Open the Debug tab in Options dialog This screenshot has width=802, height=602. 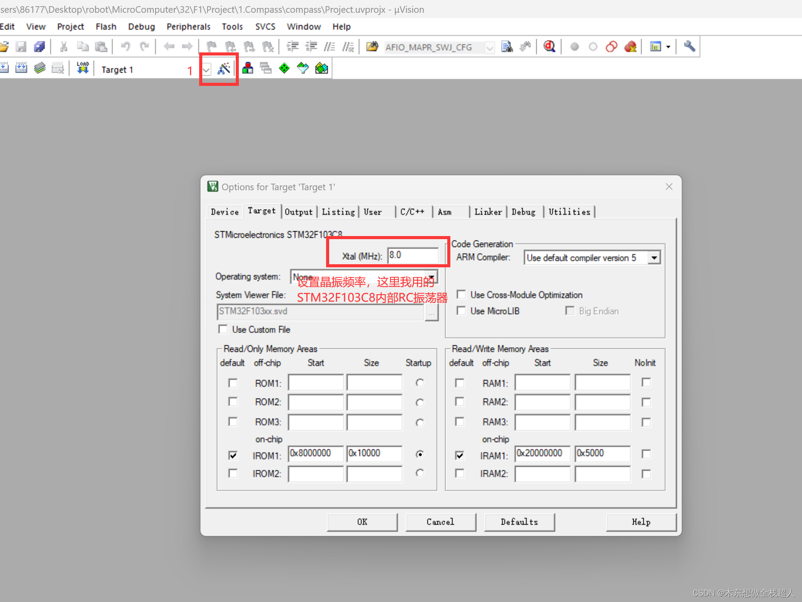click(524, 212)
